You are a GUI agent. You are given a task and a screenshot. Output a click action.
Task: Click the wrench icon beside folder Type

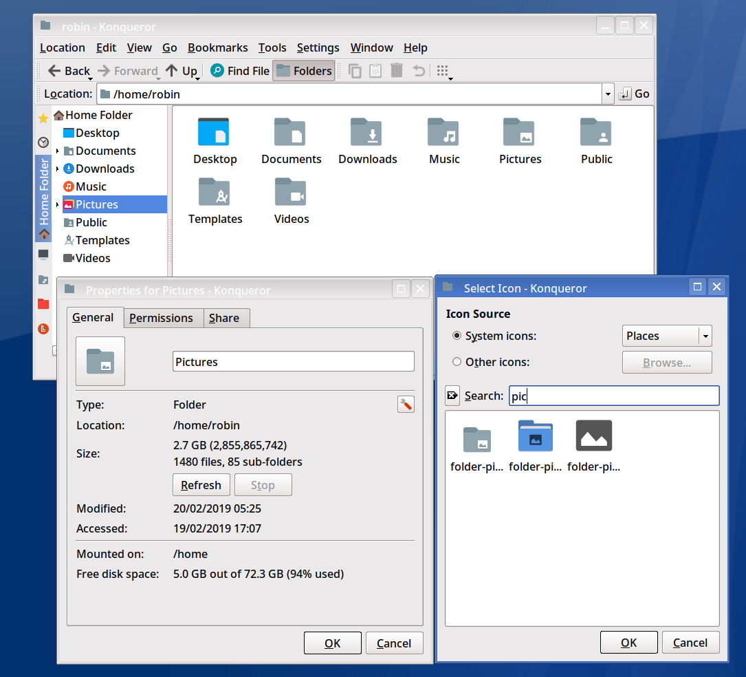(x=406, y=405)
